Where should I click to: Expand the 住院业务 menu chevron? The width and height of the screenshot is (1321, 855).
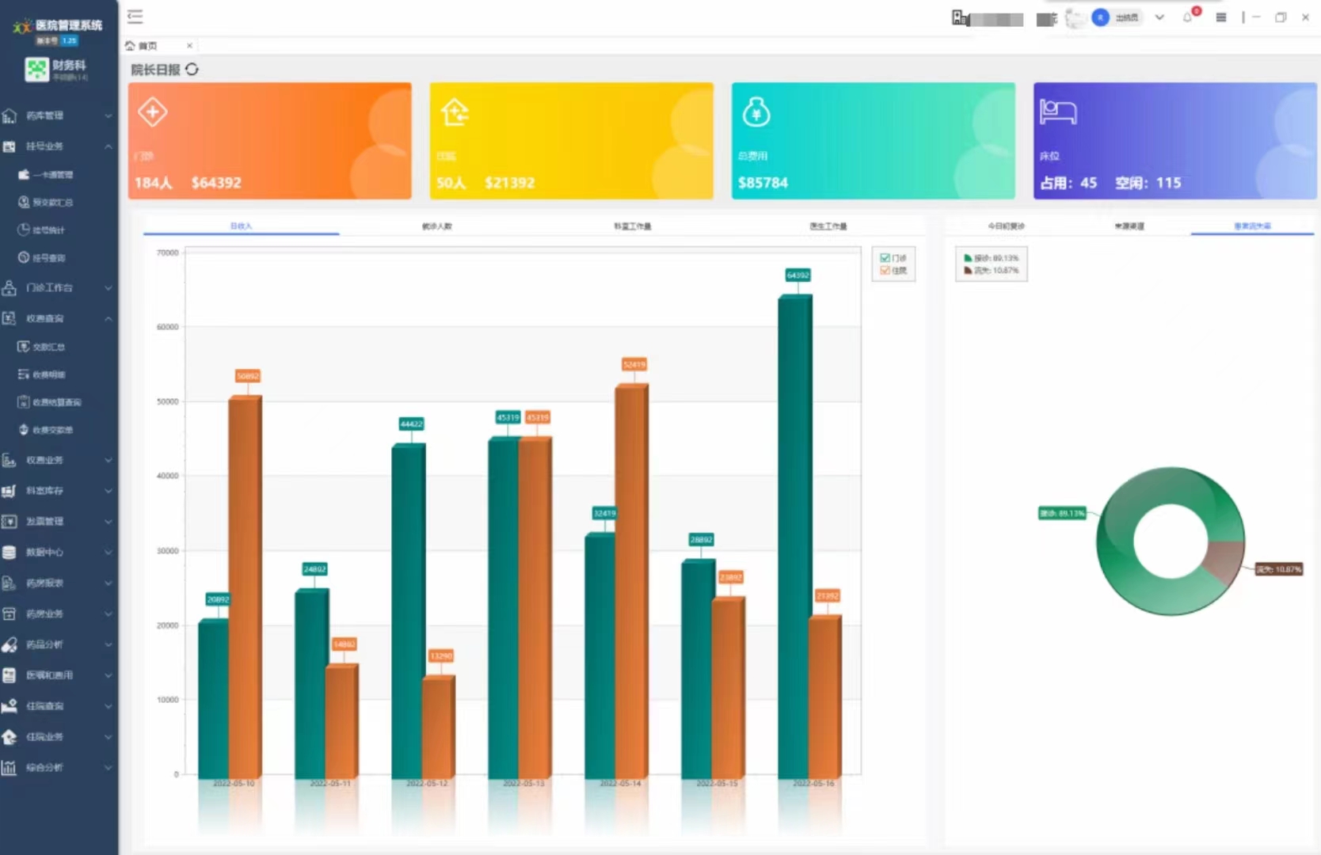pyautogui.click(x=108, y=737)
